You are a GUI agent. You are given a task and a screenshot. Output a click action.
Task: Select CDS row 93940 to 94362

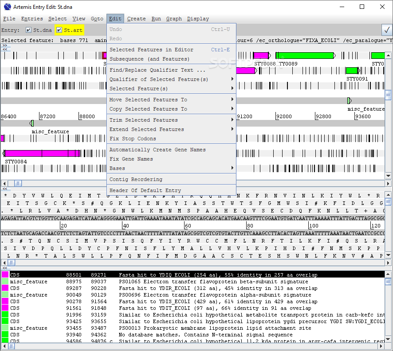point(193,335)
